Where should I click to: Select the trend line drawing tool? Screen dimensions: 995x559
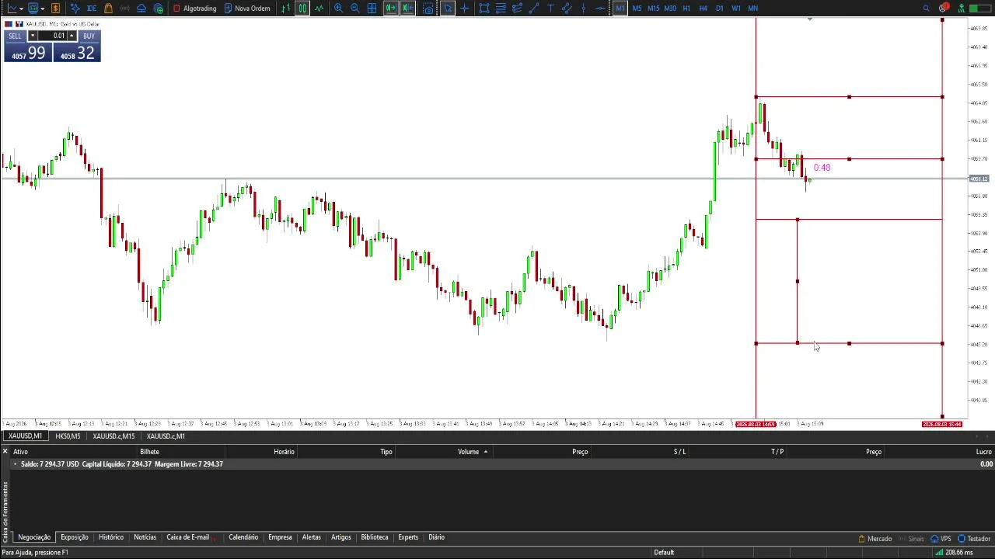tap(534, 8)
